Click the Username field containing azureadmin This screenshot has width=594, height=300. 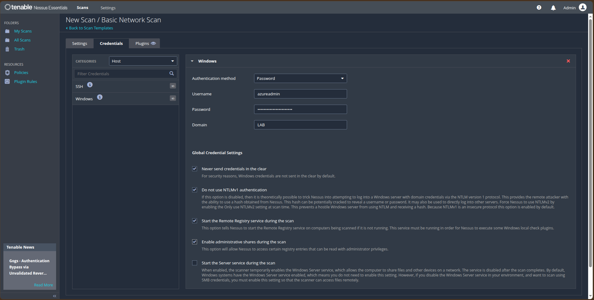point(300,94)
